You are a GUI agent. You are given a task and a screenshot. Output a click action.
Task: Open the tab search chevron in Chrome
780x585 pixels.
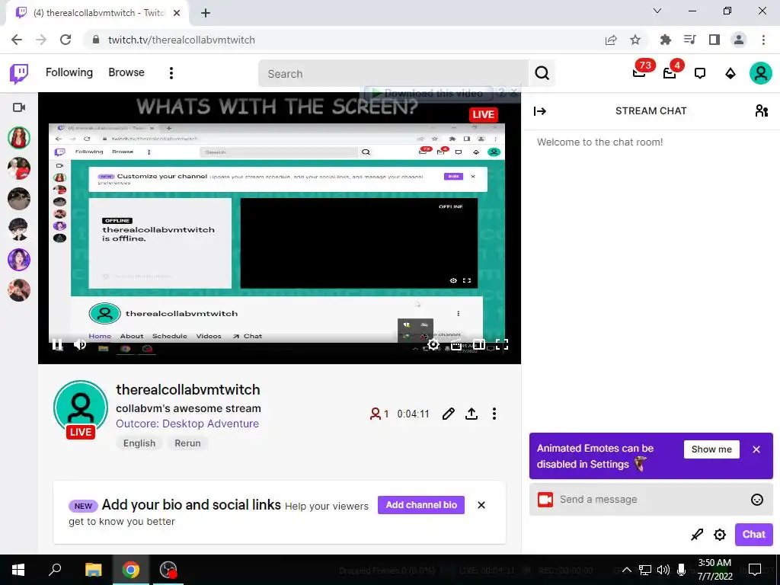click(657, 11)
